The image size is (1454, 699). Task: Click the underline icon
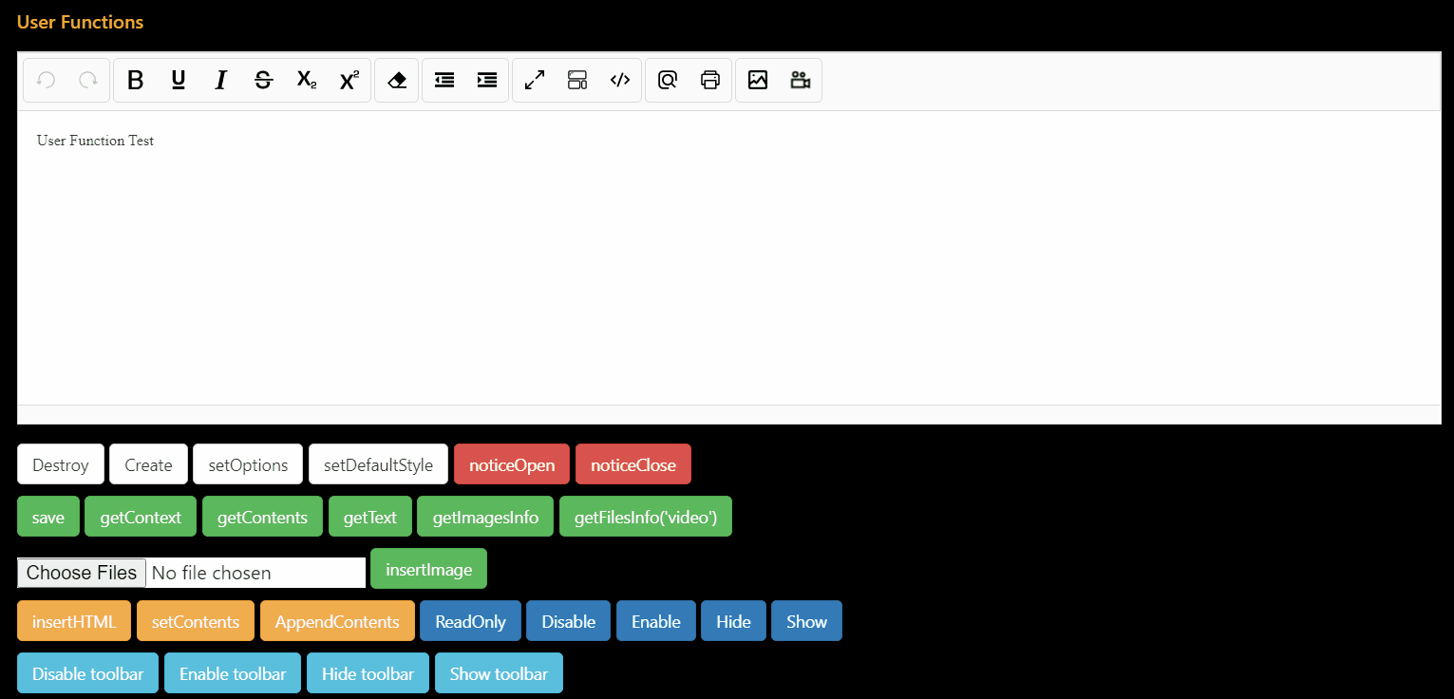(178, 80)
